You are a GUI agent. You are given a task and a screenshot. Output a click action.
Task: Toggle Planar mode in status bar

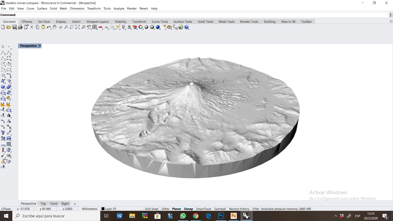[177, 209]
